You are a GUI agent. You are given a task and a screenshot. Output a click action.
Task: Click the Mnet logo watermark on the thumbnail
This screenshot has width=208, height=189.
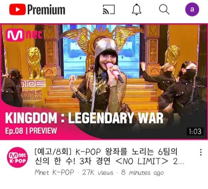(x=24, y=35)
